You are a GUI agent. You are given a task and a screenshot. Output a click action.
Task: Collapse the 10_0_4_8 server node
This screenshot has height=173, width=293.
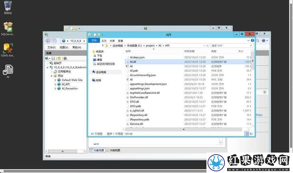click(47, 67)
